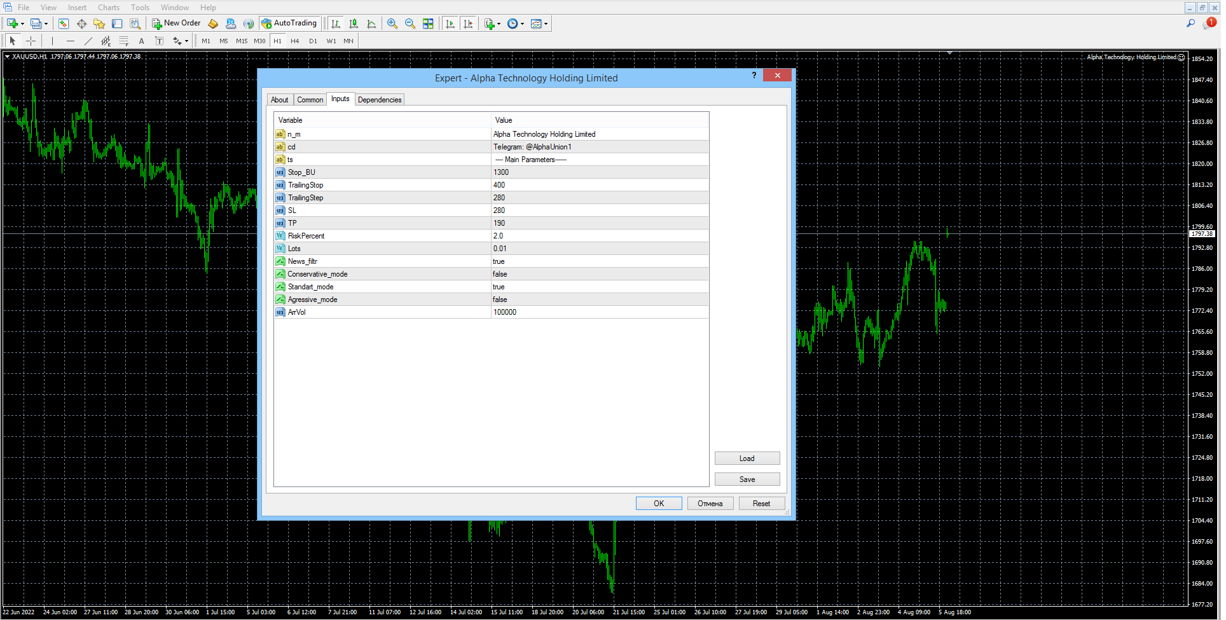This screenshot has width=1226, height=620.
Task: Open the Insert menu
Action: (78, 8)
